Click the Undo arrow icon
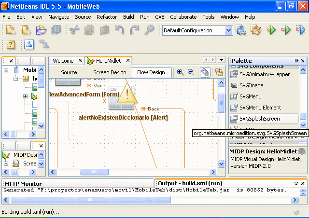This screenshot has height=218, width=309. pyautogui.click(x=119, y=30)
